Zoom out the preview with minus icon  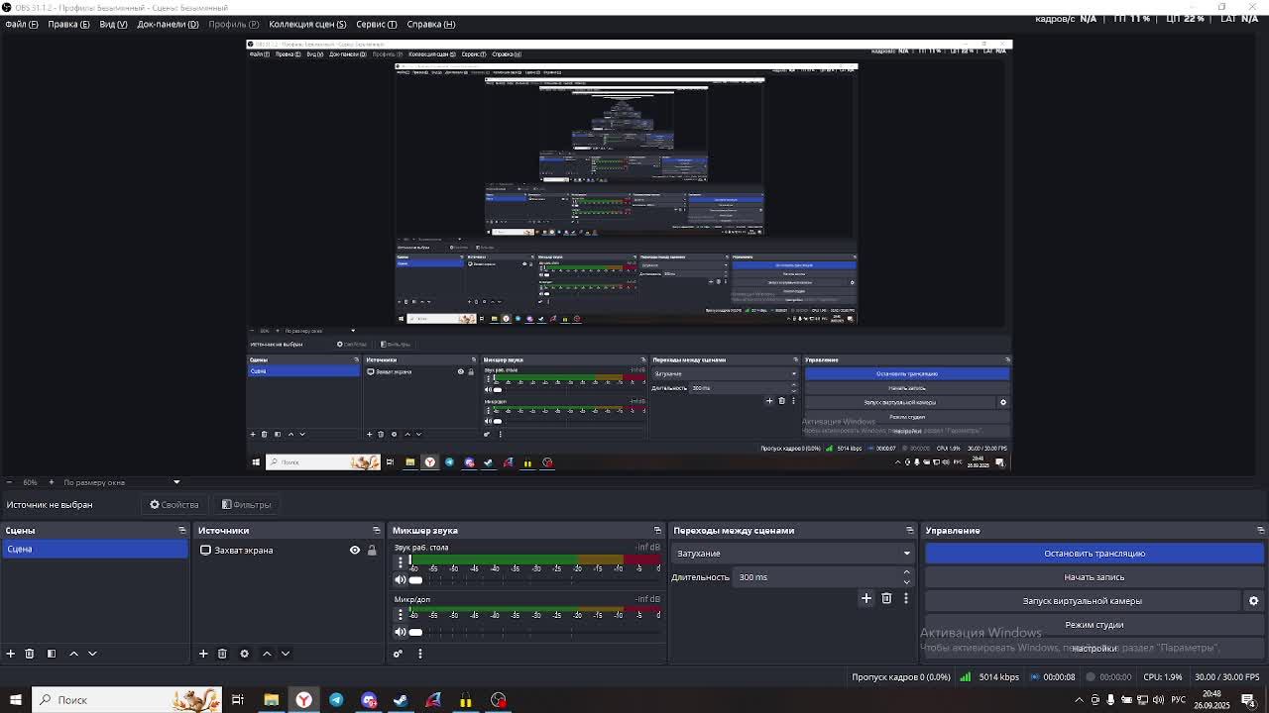coord(9,482)
